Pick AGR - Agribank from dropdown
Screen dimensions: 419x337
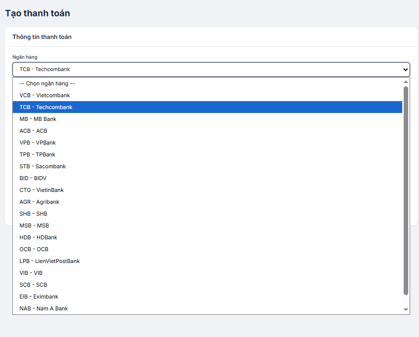(x=39, y=202)
